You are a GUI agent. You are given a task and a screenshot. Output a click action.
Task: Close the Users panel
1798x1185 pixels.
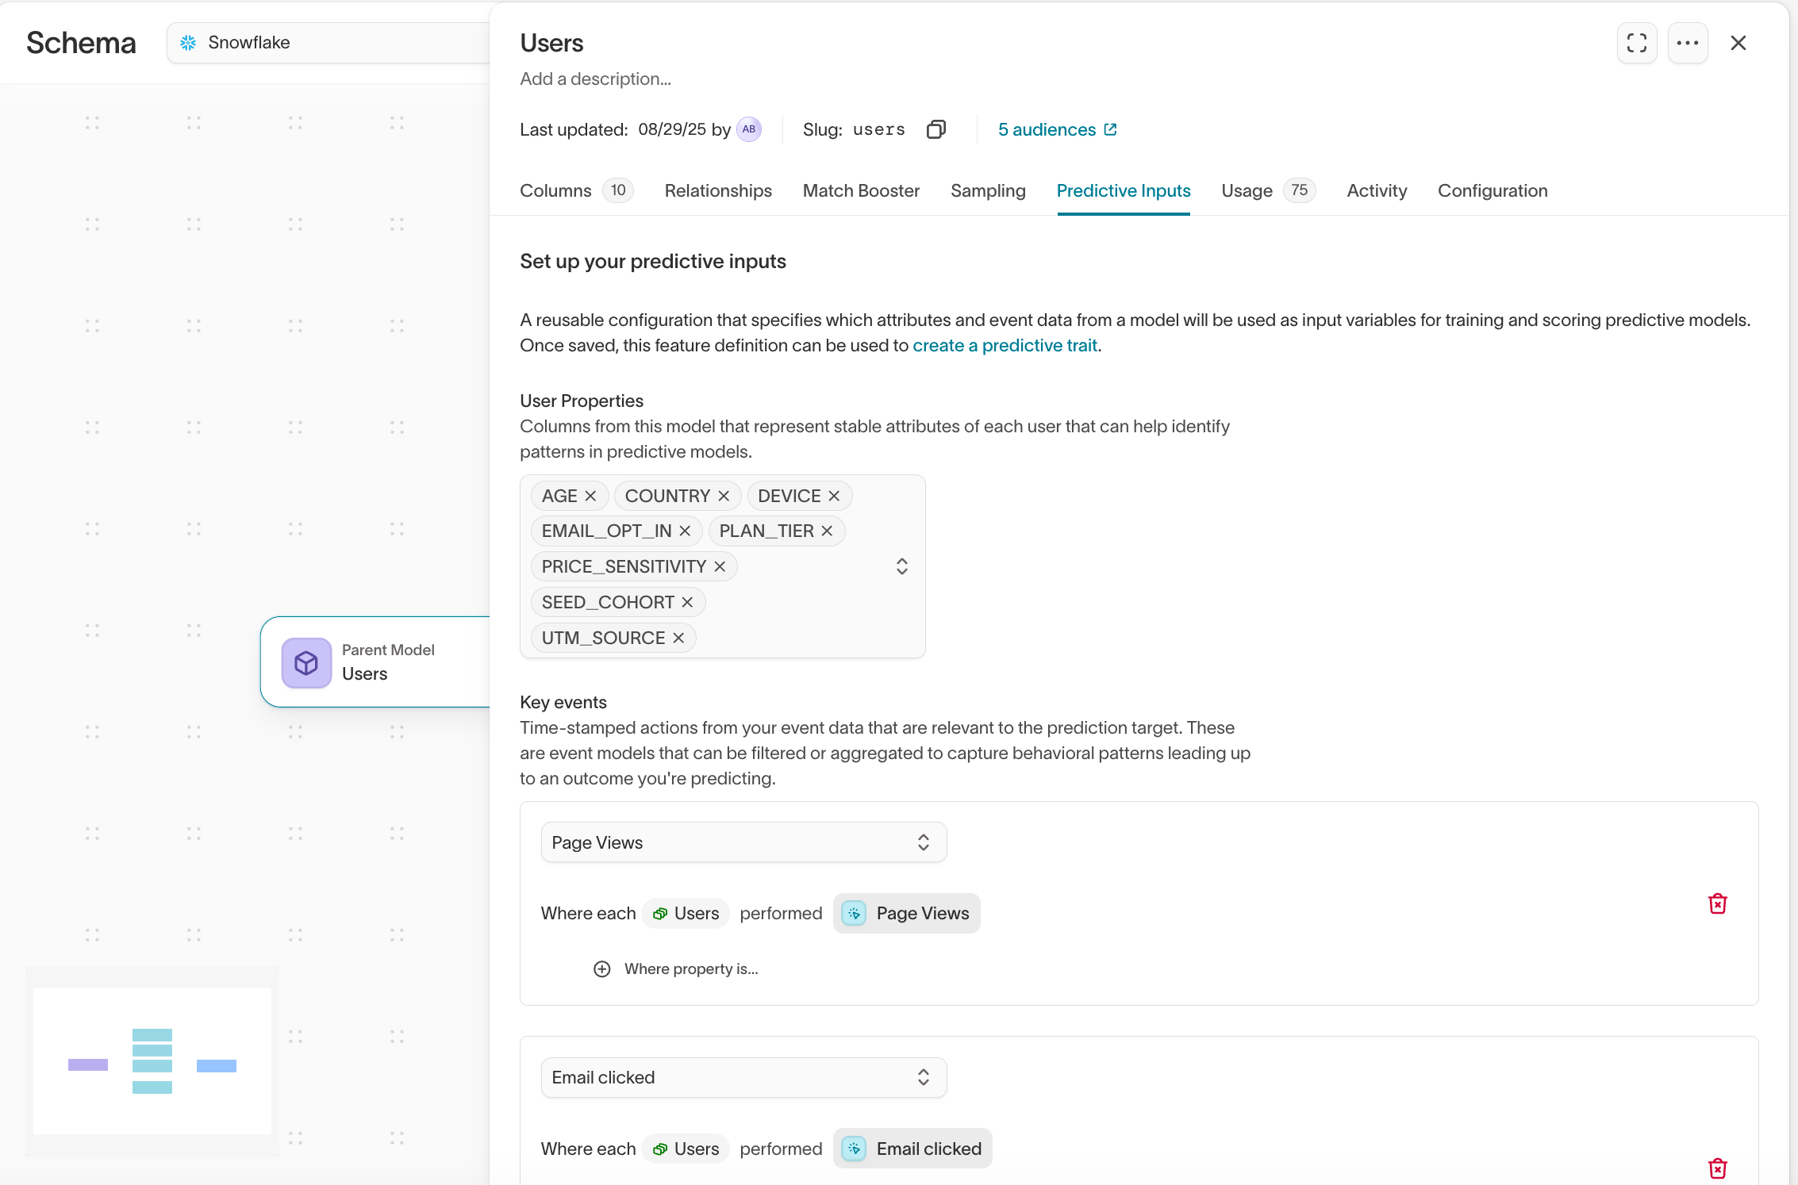tap(1738, 43)
